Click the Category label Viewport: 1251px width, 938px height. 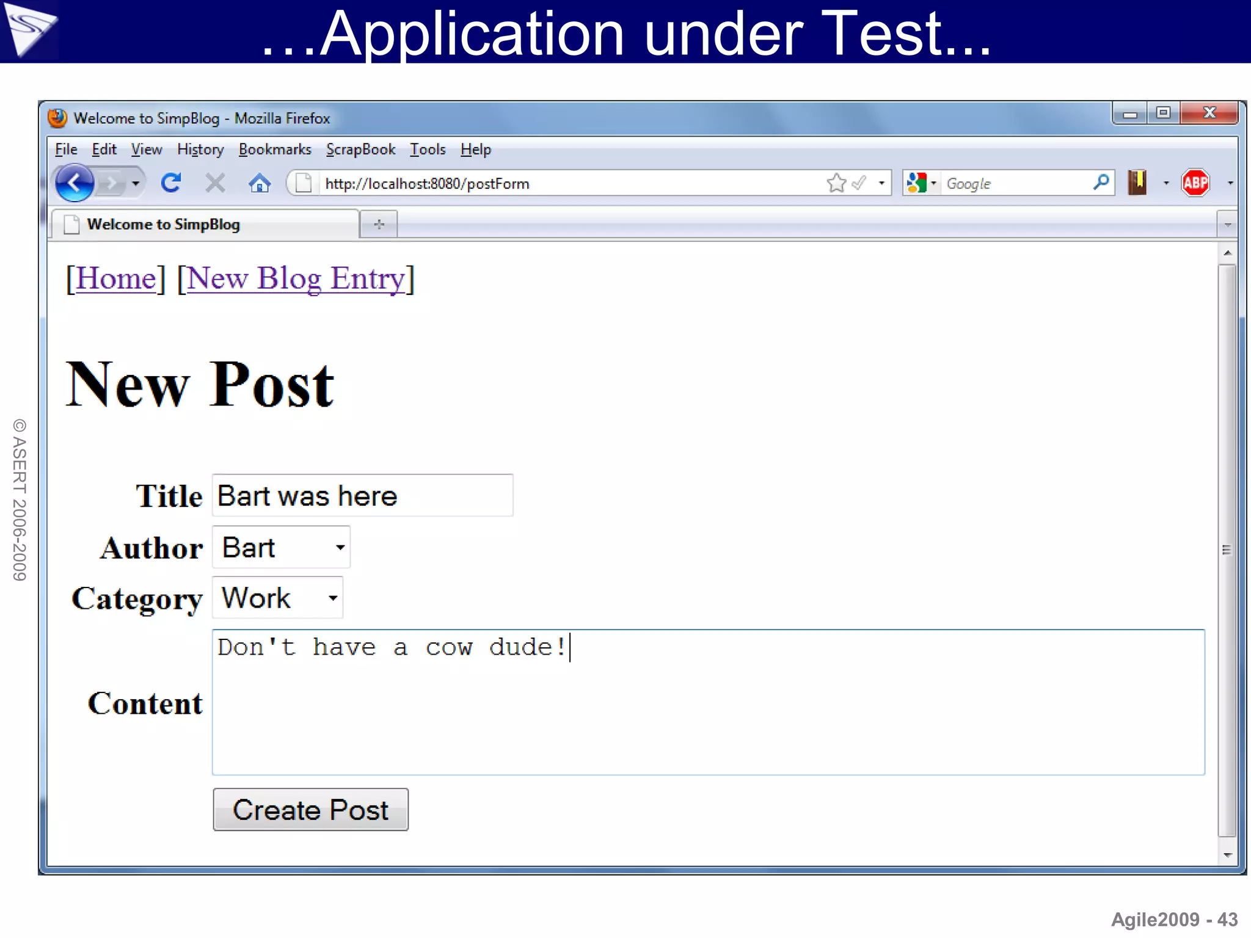pos(137,600)
